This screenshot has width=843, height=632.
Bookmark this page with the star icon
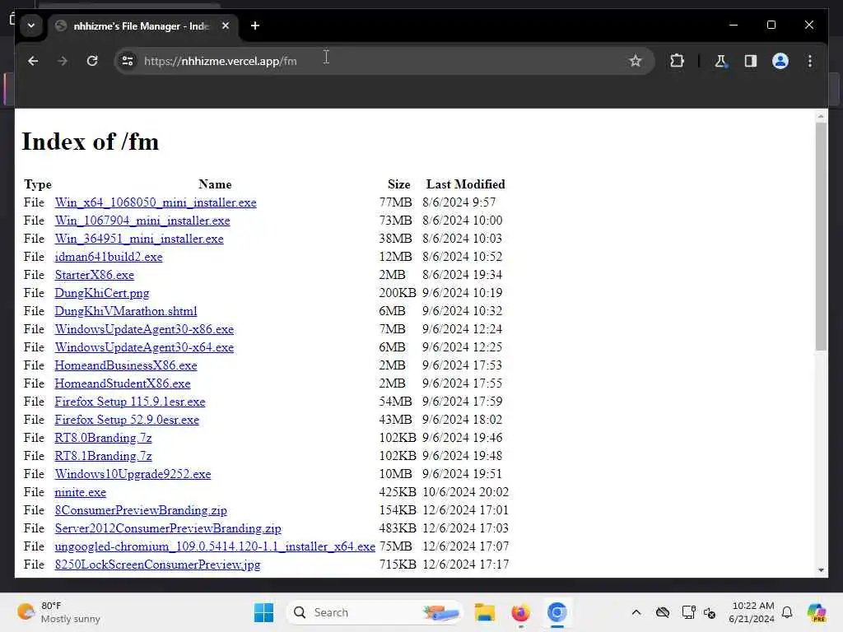point(635,61)
